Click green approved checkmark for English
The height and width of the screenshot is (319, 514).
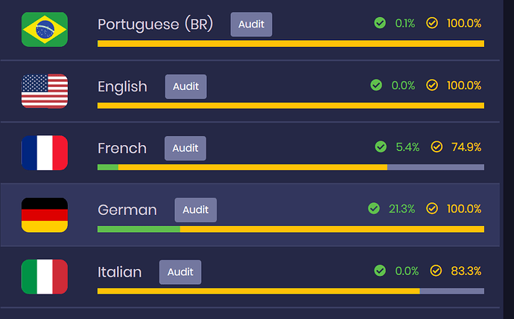(376, 85)
